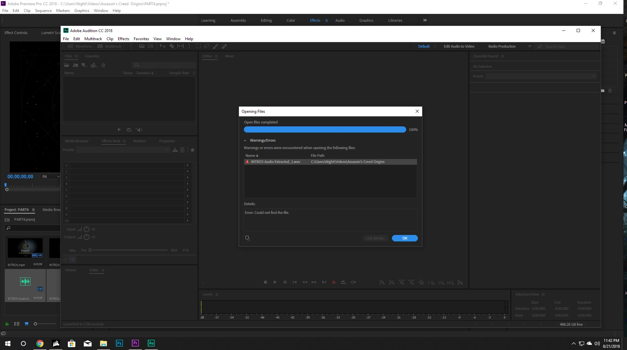The image size is (627, 350).
Task: Toggle project lock icon in Premiere
Action: click(7, 324)
